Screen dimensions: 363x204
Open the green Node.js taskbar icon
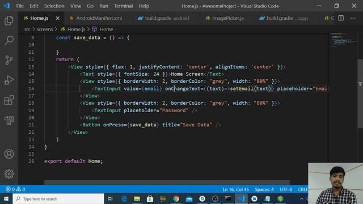click(280, 199)
